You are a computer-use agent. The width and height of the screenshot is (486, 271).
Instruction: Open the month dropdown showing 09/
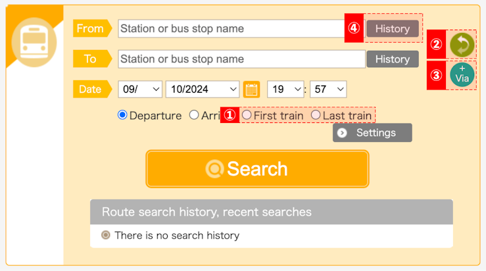point(140,89)
